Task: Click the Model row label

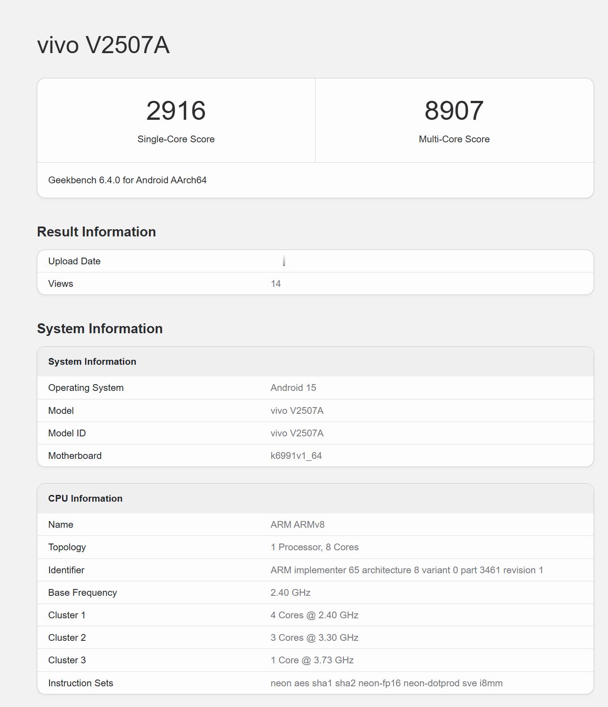Action: (x=61, y=411)
